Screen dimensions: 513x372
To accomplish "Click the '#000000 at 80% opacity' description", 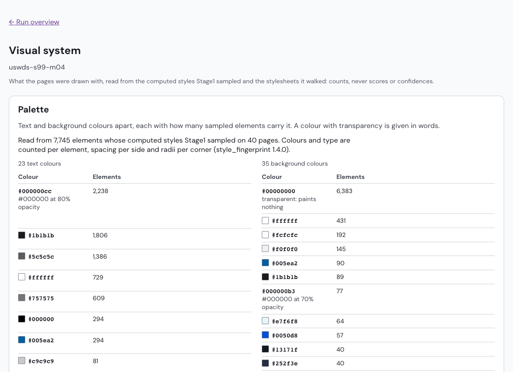I will point(44,203).
